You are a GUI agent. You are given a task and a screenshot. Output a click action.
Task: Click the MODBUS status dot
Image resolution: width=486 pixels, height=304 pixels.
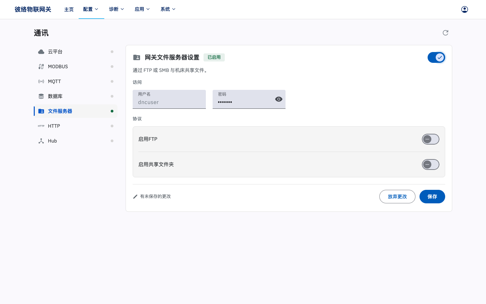pos(112,67)
